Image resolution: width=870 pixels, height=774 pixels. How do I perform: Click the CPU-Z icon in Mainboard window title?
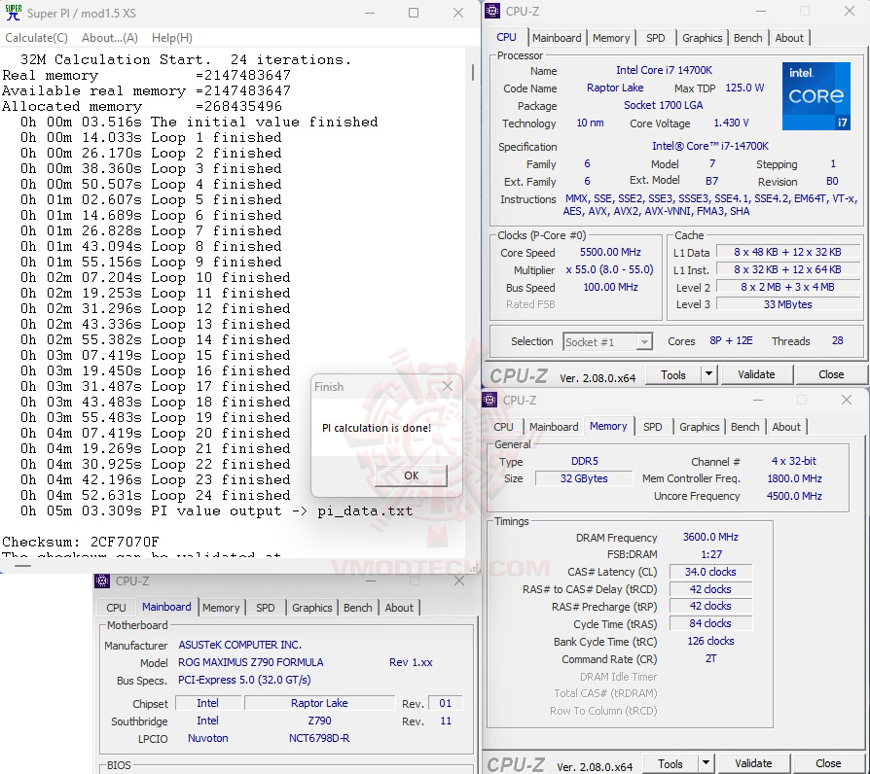point(102,581)
